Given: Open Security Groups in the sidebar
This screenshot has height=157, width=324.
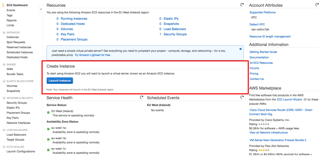Looking at the screenshot, I should tap(17, 103).
